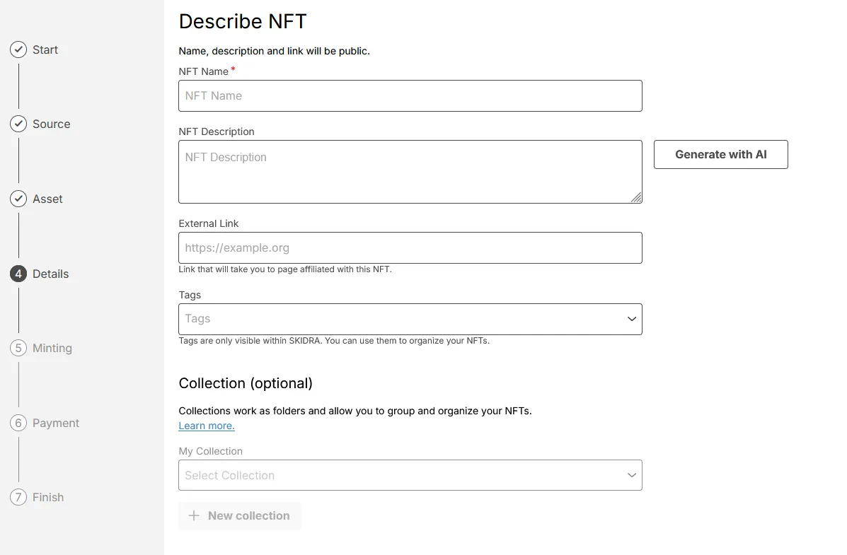The height and width of the screenshot is (555, 847).
Task: Click the plus icon on New collection
Action: 193,515
